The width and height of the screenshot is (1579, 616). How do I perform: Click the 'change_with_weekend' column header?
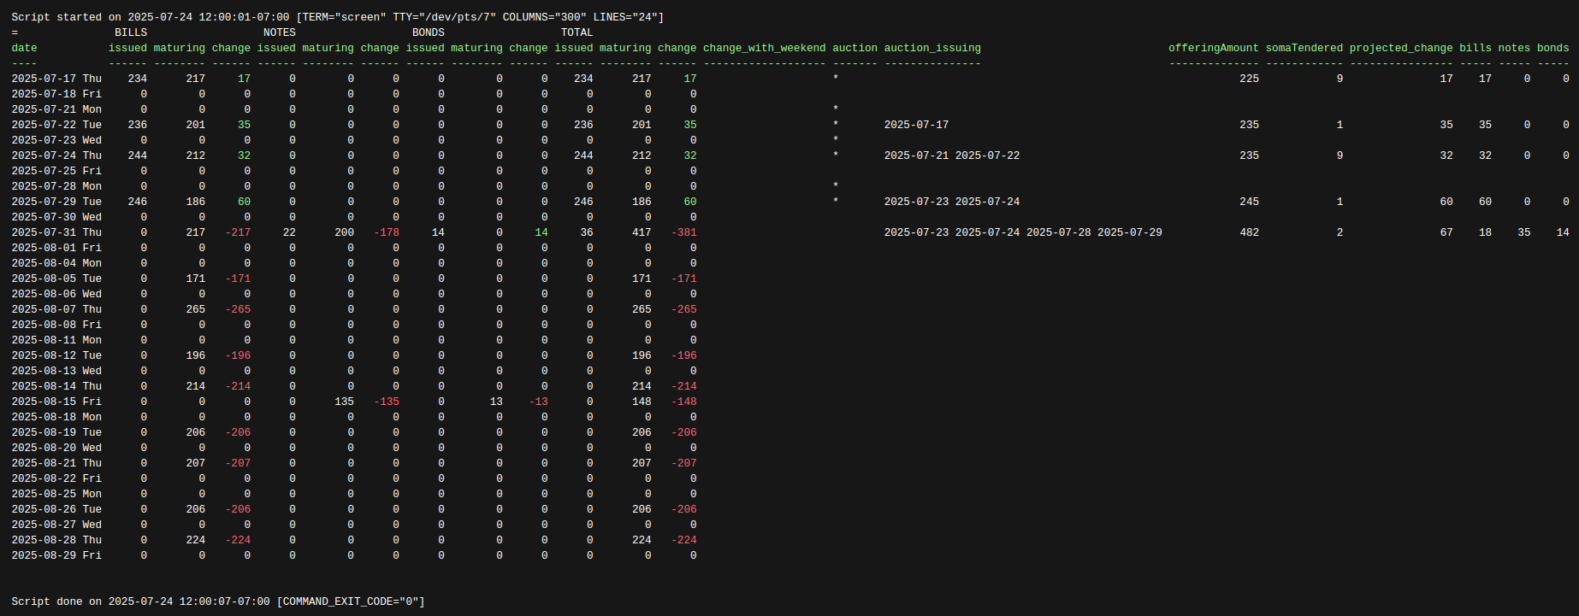764,48
